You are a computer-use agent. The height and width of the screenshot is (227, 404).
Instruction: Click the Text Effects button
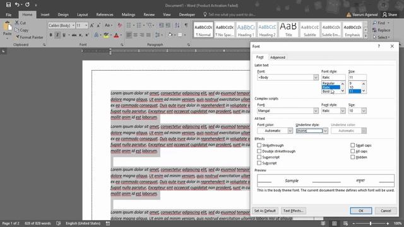(293, 211)
